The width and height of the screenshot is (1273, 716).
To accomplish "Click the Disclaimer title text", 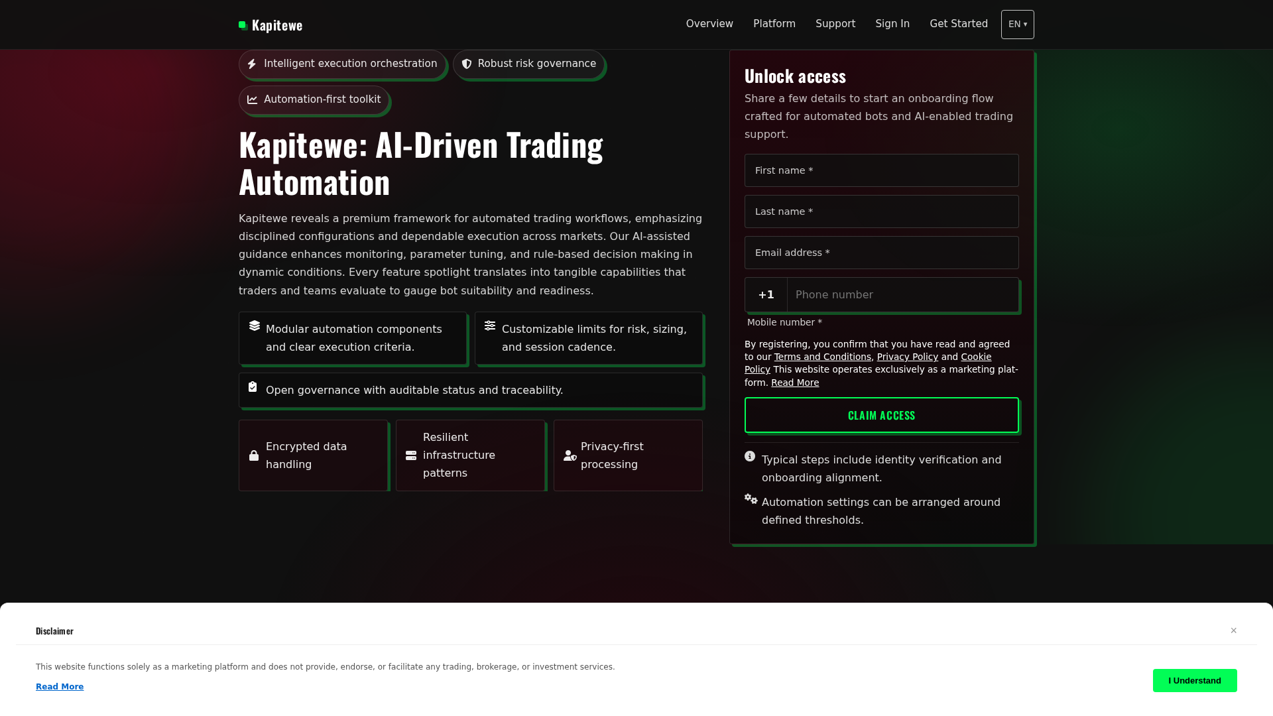I will click(54, 630).
